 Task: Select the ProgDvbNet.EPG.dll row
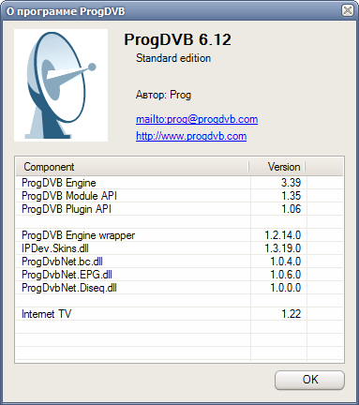179,275
